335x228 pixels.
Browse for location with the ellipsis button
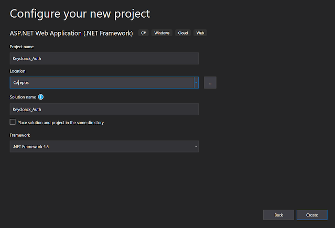coord(210,82)
